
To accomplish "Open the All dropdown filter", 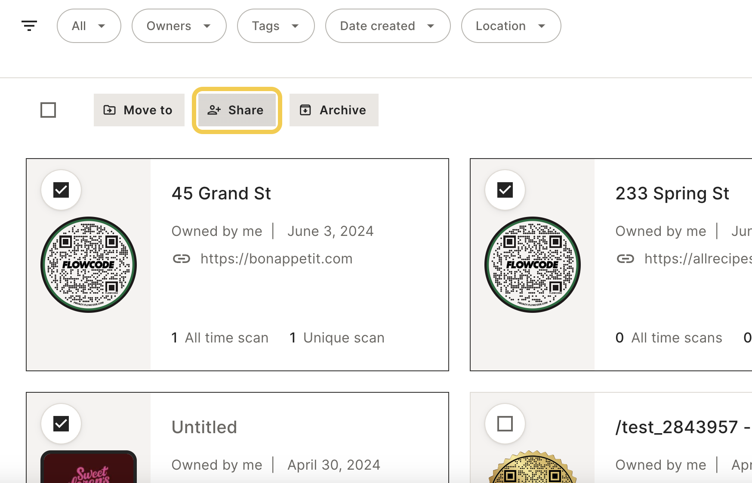I will click(x=89, y=26).
